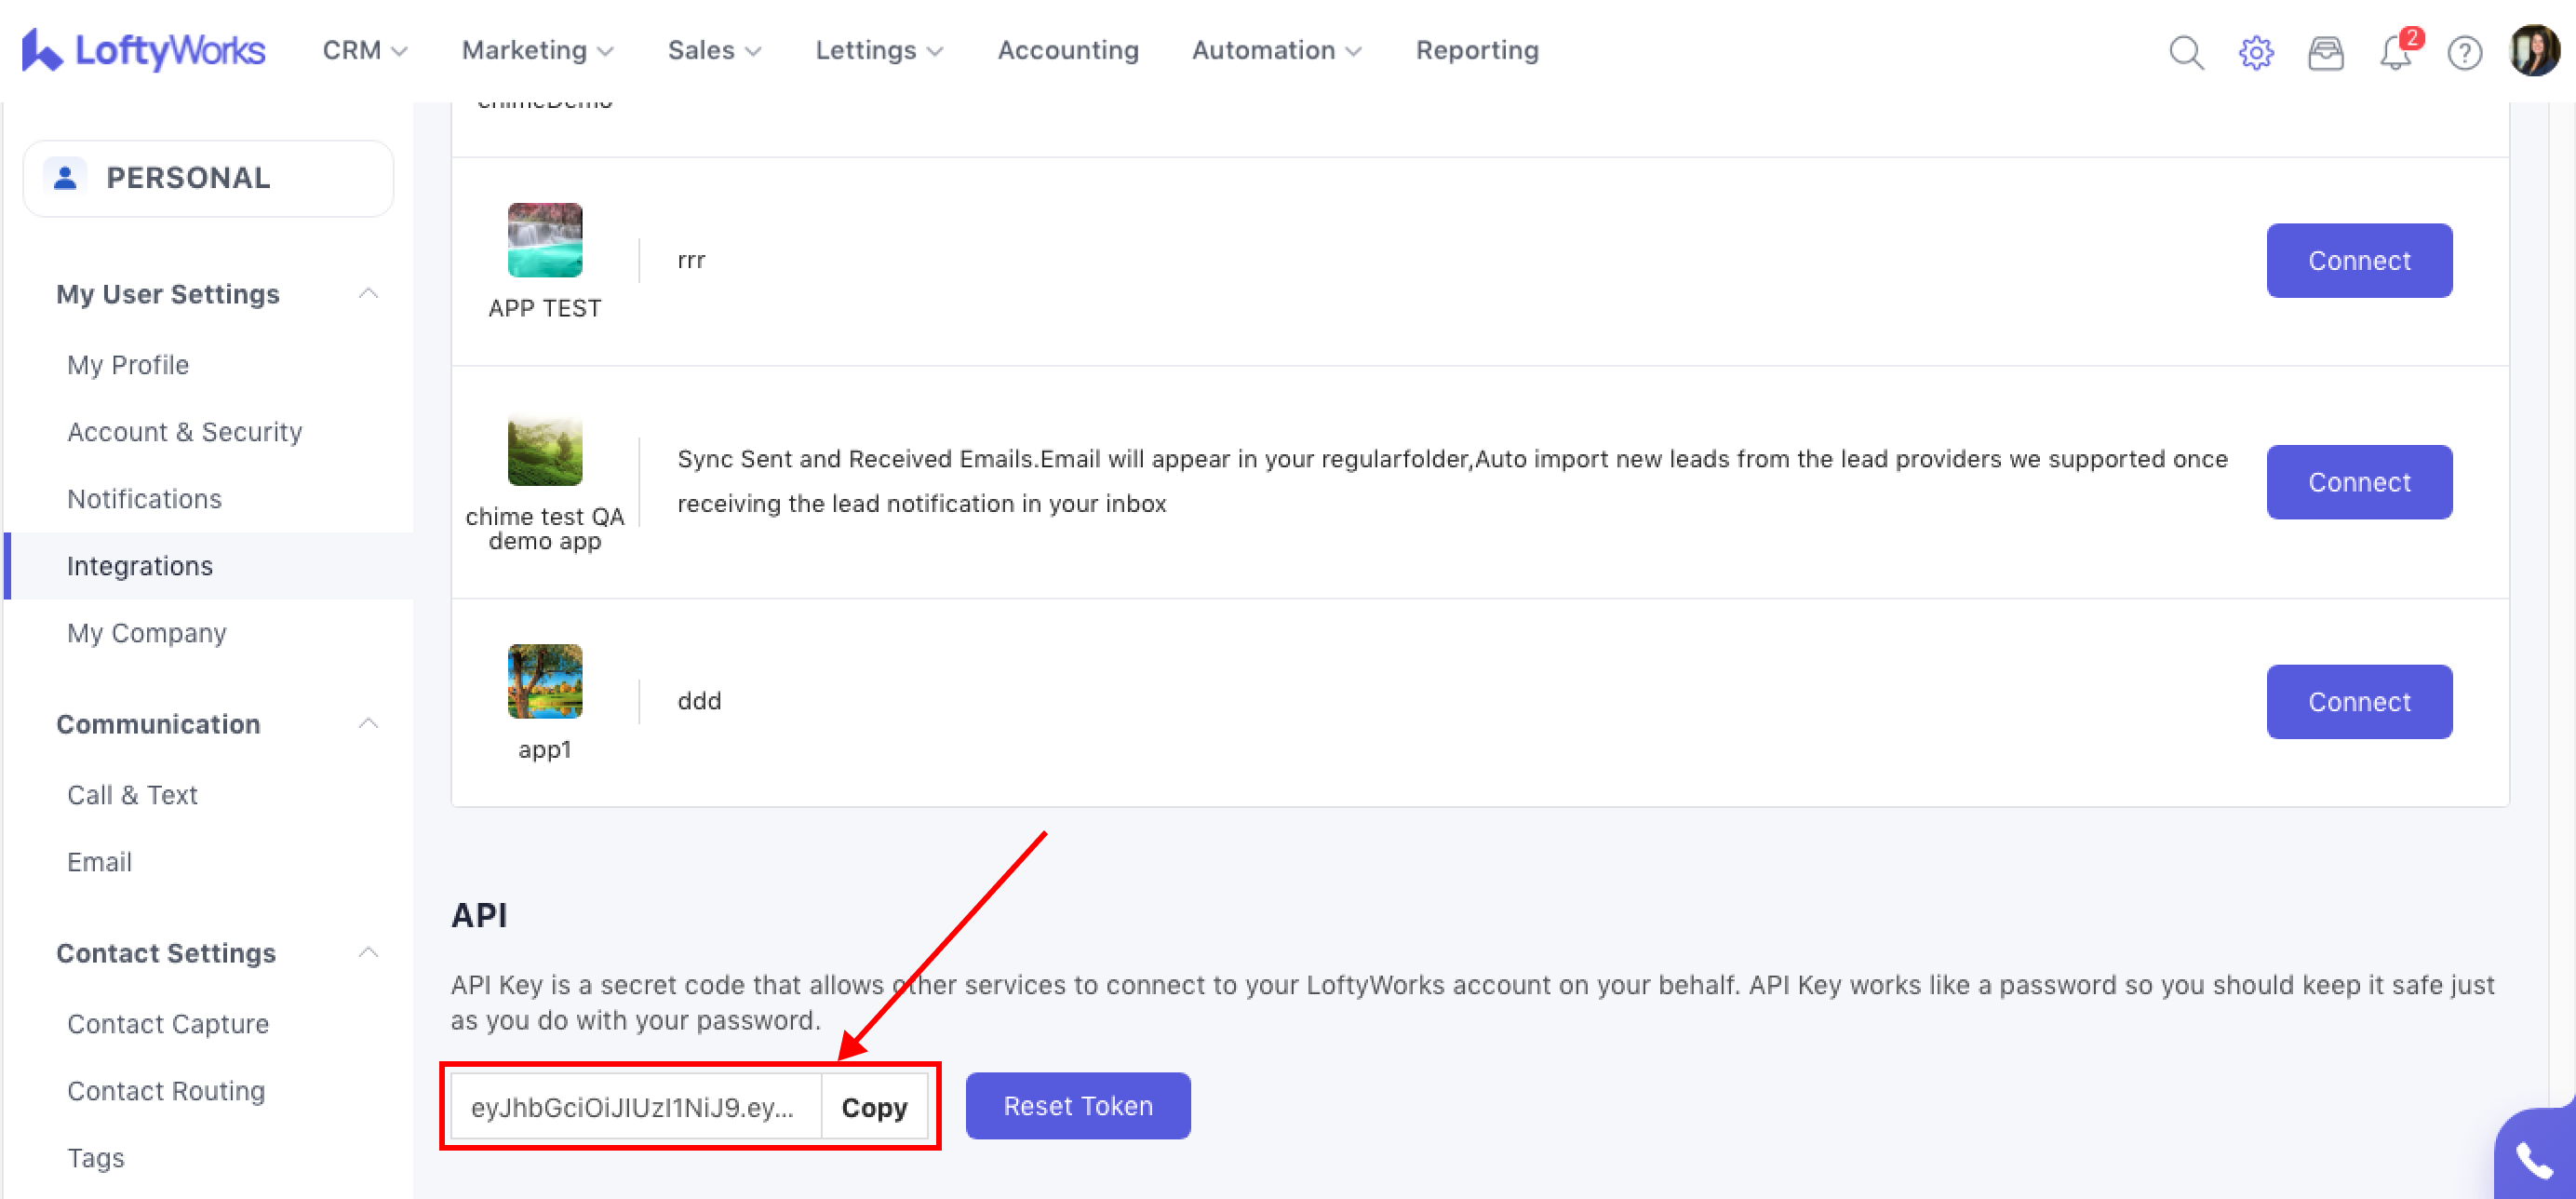Click the help question mark icon
The height and width of the screenshot is (1199, 2576).
pyautogui.click(x=2464, y=52)
